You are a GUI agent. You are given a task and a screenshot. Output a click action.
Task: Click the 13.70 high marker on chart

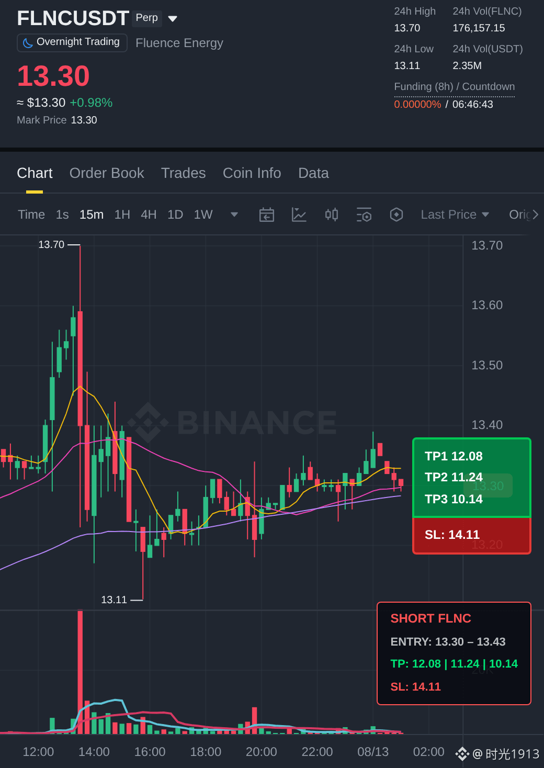pyautogui.click(x=51, y=244)
